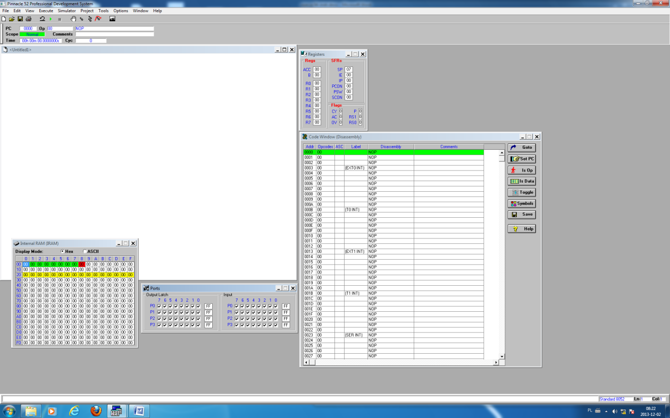Click the Code Window horizontal scroll right arrow
This screenshot has width=670, height=418.
tap(496, 362)
